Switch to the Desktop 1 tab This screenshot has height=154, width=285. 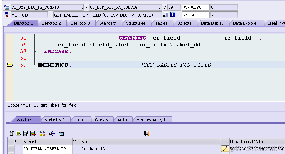click(x=23, y=23)
